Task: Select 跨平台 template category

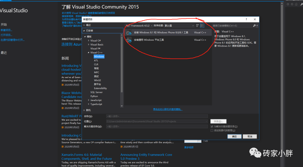Action: click(x=97, y=84)
